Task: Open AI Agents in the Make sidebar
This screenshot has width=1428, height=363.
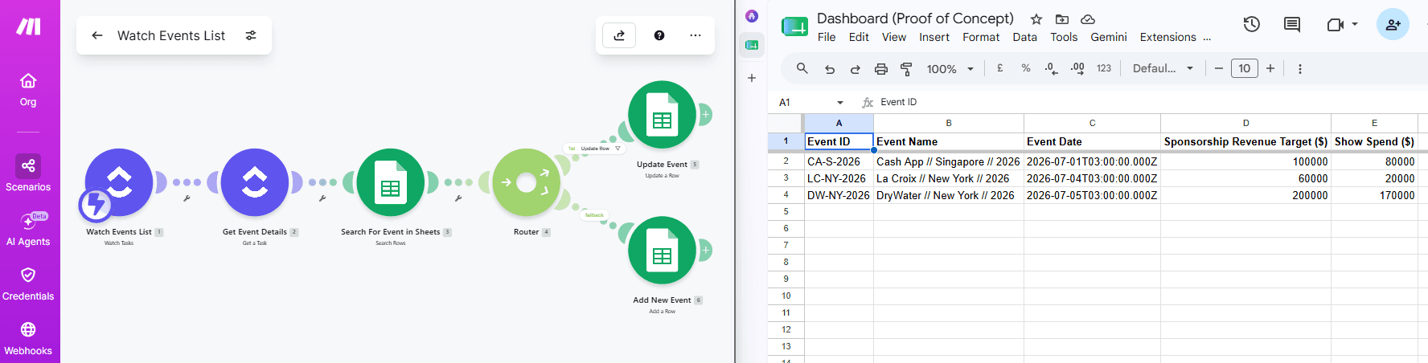Action: tap(28, 229)
